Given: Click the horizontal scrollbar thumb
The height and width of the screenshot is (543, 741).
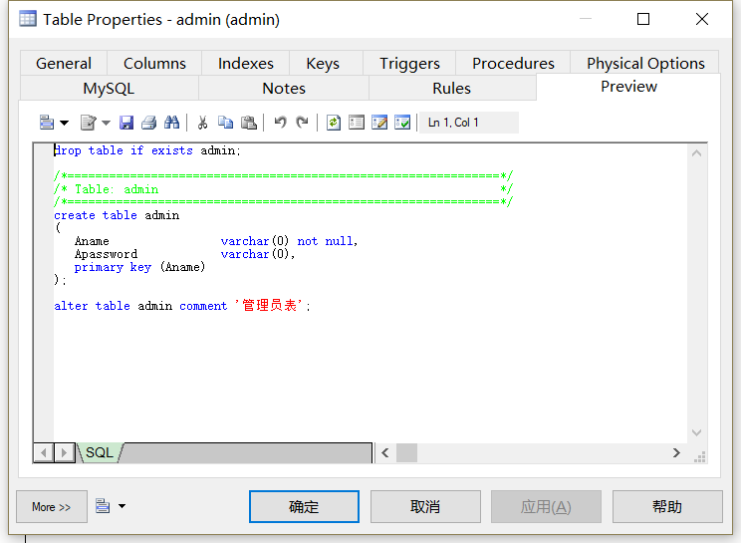Looking at the screenshot, I should pos(406,453).
